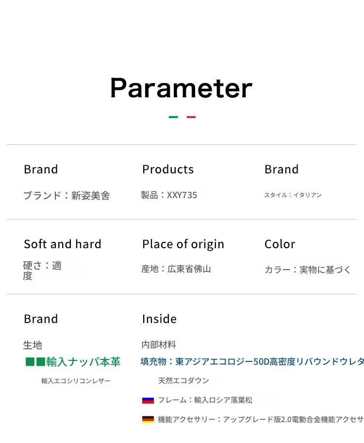Image resolution: width=364 pixels, height=443 pixels.
Task: Click the Soft and hard label
Action: point(63,244)
